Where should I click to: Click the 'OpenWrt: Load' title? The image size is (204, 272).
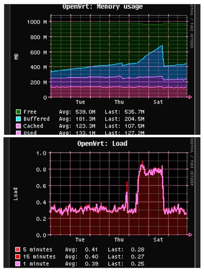[102, 144]
